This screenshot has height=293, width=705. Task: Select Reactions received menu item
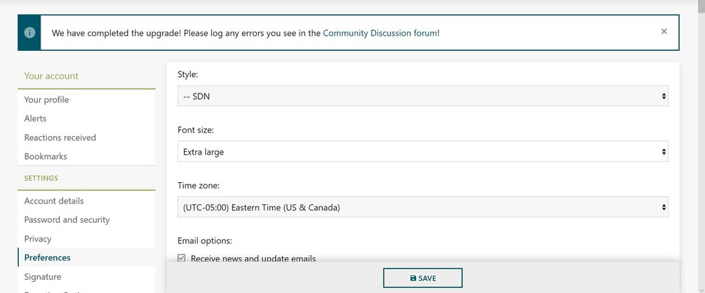click(61, 138)
